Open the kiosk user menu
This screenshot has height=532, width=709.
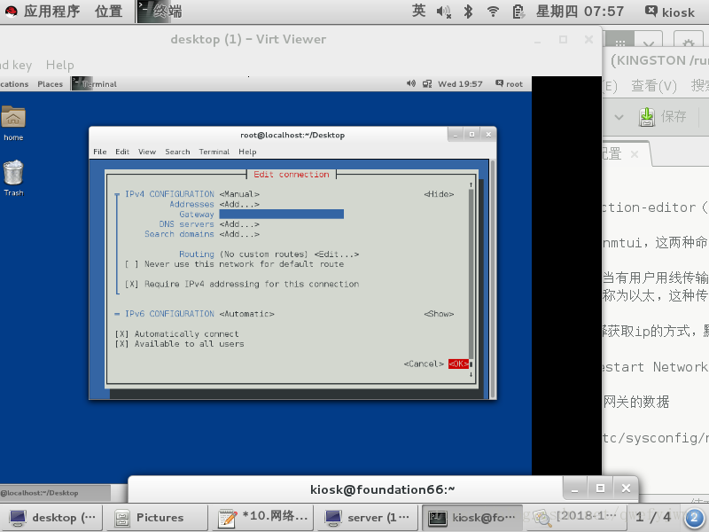(670, 12)
